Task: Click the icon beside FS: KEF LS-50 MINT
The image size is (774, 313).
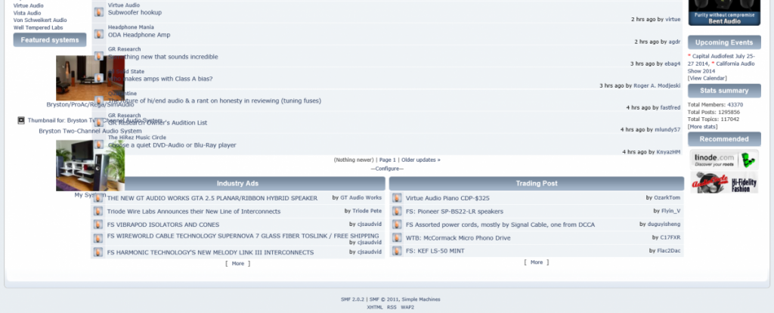Action: click(x=397, y=251)
